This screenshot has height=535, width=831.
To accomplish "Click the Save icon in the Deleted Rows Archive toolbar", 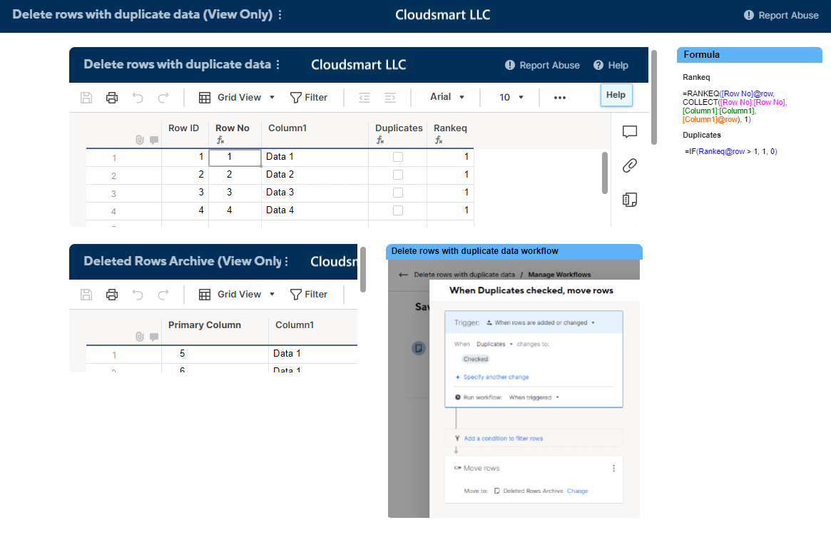I will click(x=86, y=295).
